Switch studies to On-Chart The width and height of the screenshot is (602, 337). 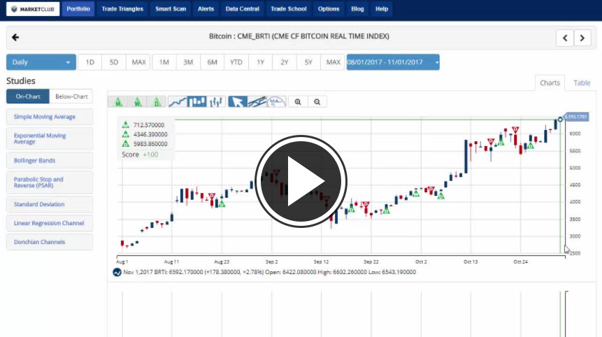(28, 96)
